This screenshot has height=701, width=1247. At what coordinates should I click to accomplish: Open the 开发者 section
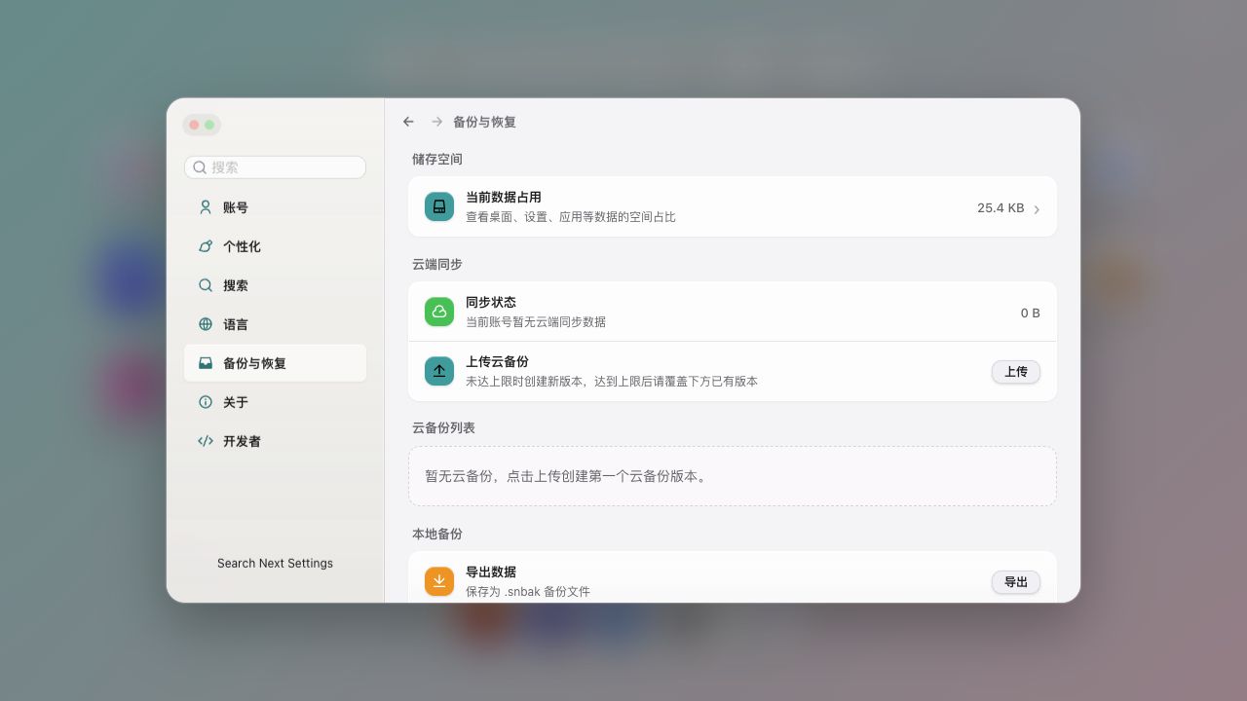point(275,441)
